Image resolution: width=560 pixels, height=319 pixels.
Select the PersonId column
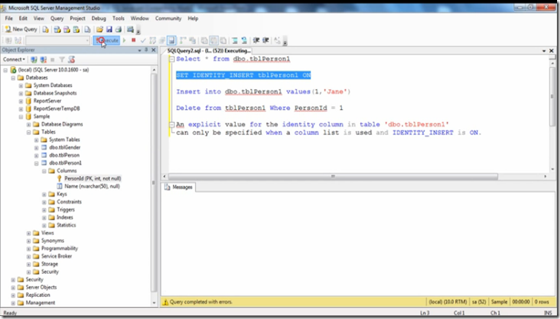click(93, 178)
